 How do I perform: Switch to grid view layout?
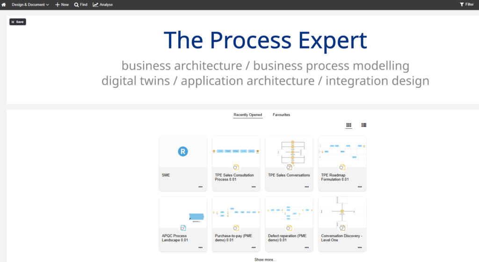coord(348,125)
